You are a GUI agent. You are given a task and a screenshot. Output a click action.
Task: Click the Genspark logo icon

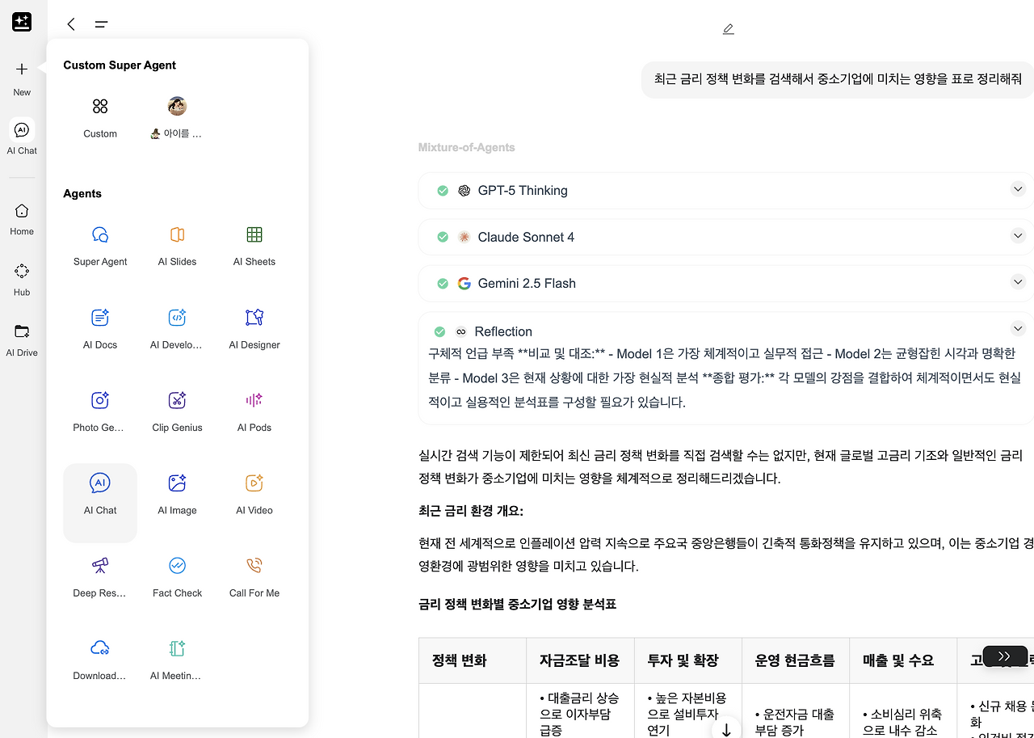click(22, 22)
